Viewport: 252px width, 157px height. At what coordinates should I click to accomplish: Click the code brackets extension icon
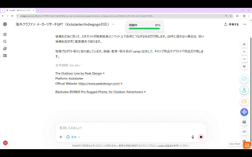coord(244,132)
